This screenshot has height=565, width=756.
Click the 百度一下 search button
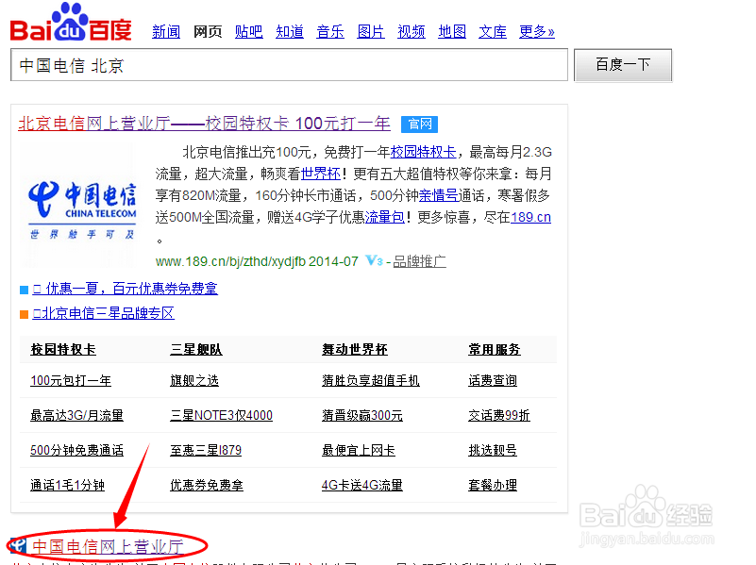pos(623,65)
